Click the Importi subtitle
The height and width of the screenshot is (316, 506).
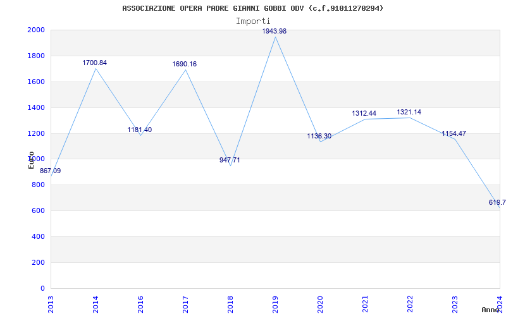click(253, 21)
